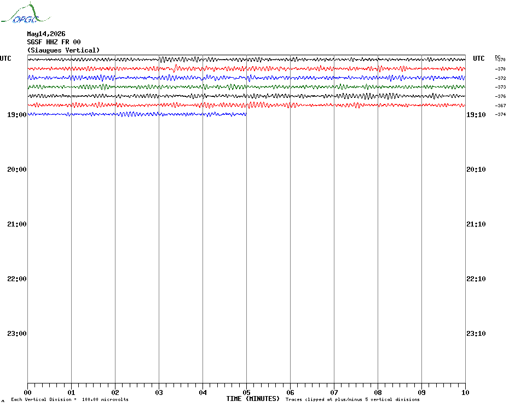Click minute 10 at the axis end

[465, 392]
